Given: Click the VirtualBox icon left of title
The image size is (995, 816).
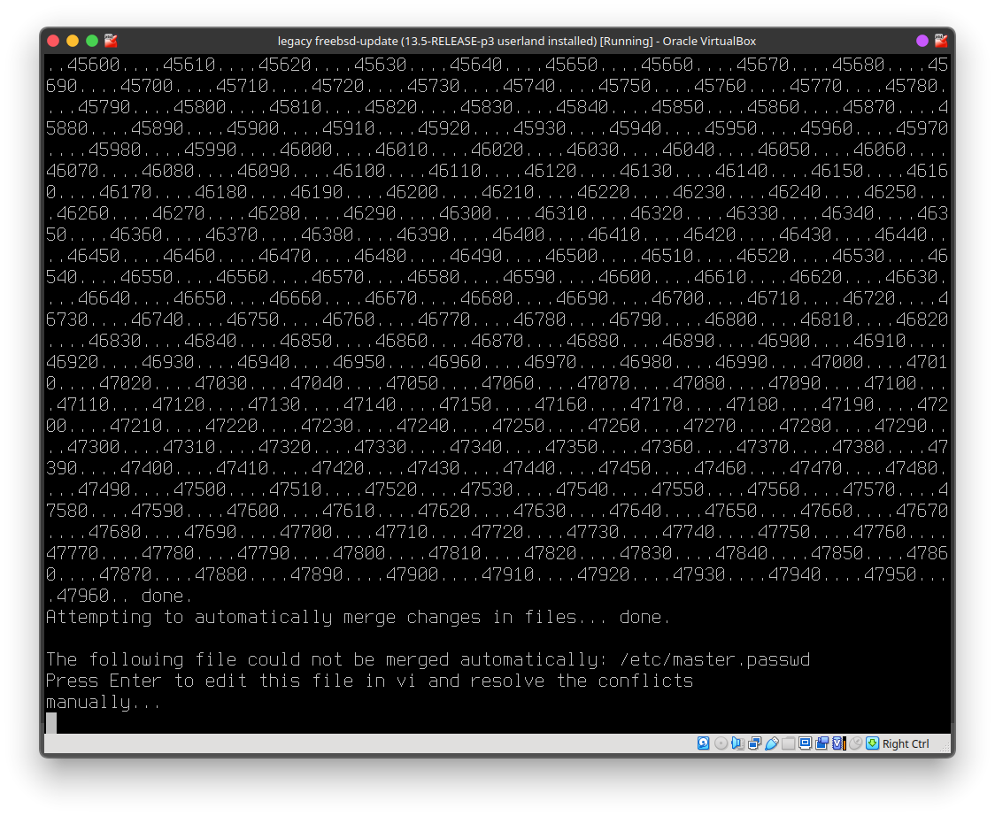Looking at the screenshot, I should pyautogui.click(x=111, y=41).
